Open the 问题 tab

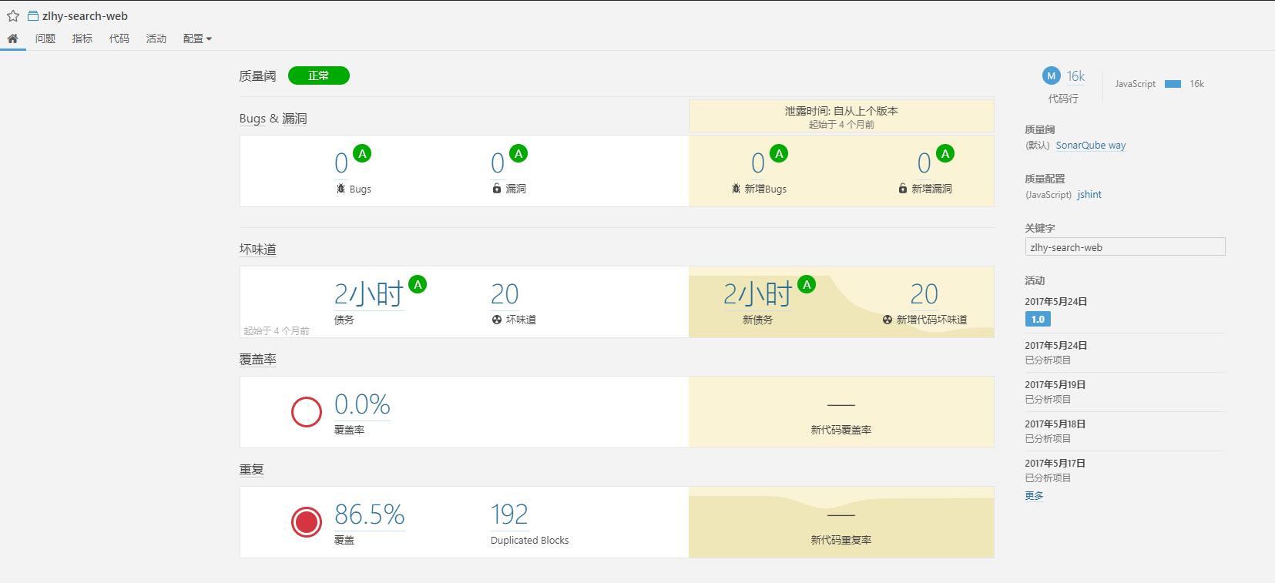(45, 39)
